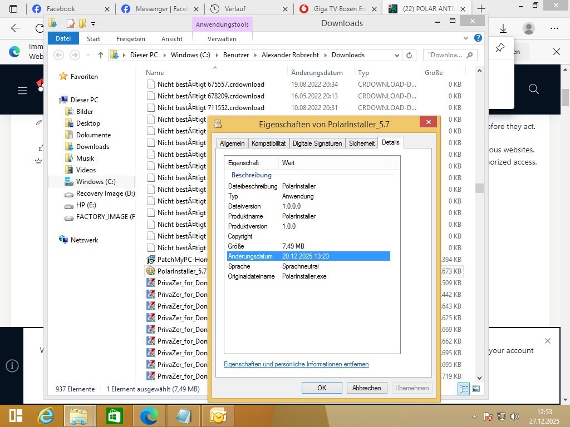Screen dimensions: 570x427
Task: Open Microsoft Edge from the taskbar
Action: coord(149,416)
